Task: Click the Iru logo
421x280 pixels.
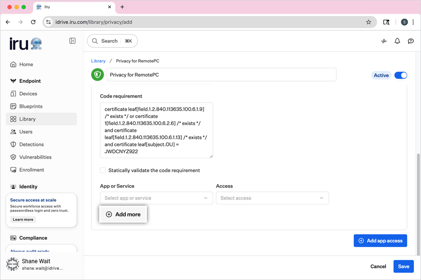Action: 26,44
